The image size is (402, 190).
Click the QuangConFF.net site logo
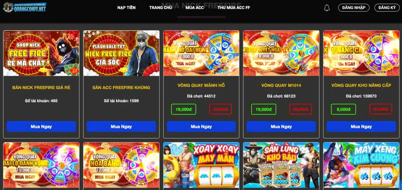point(24,8)
